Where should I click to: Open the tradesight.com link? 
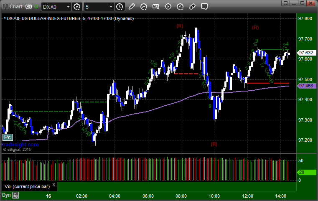20,145
